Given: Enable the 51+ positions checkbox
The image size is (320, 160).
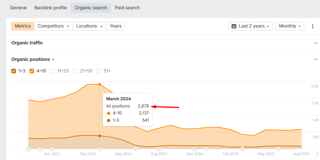Looking at the screenshot, I should pos(99,71).
